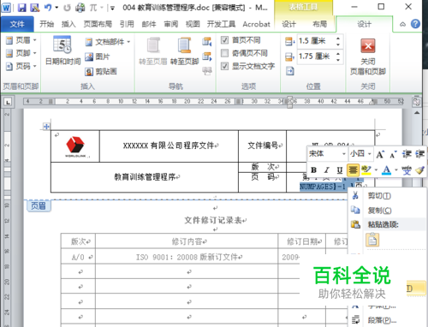Apply Italic from the mini toolbar
The height and width of the screenshot is (327, 428).
click(327, 170)
